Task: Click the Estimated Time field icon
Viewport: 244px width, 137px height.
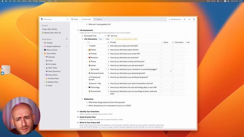Action: (x=82, y=36)
